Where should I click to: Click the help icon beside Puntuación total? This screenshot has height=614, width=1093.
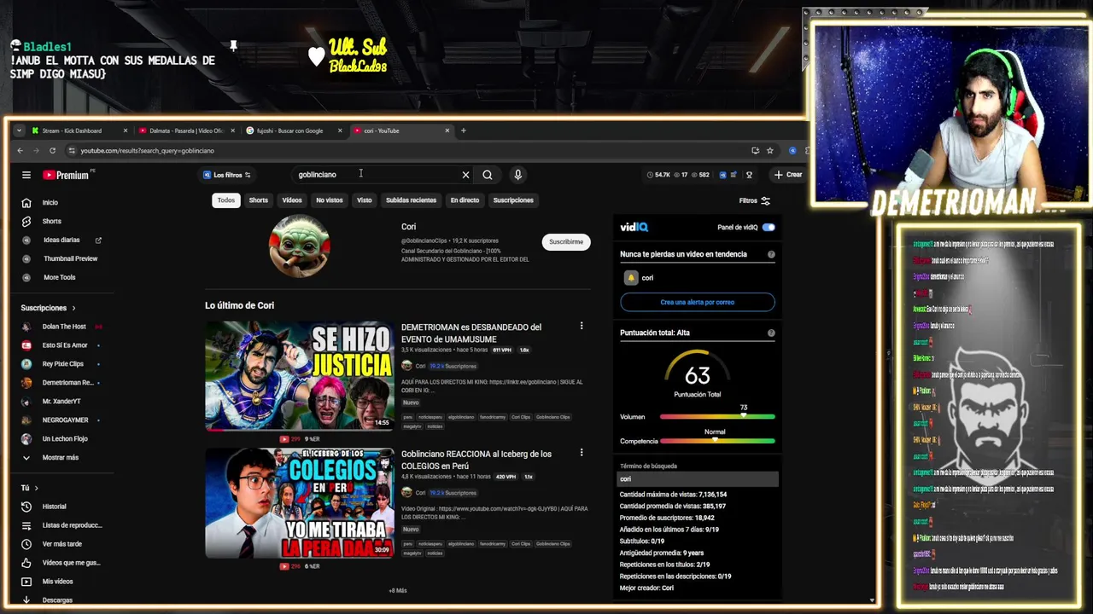pos(771,333)
